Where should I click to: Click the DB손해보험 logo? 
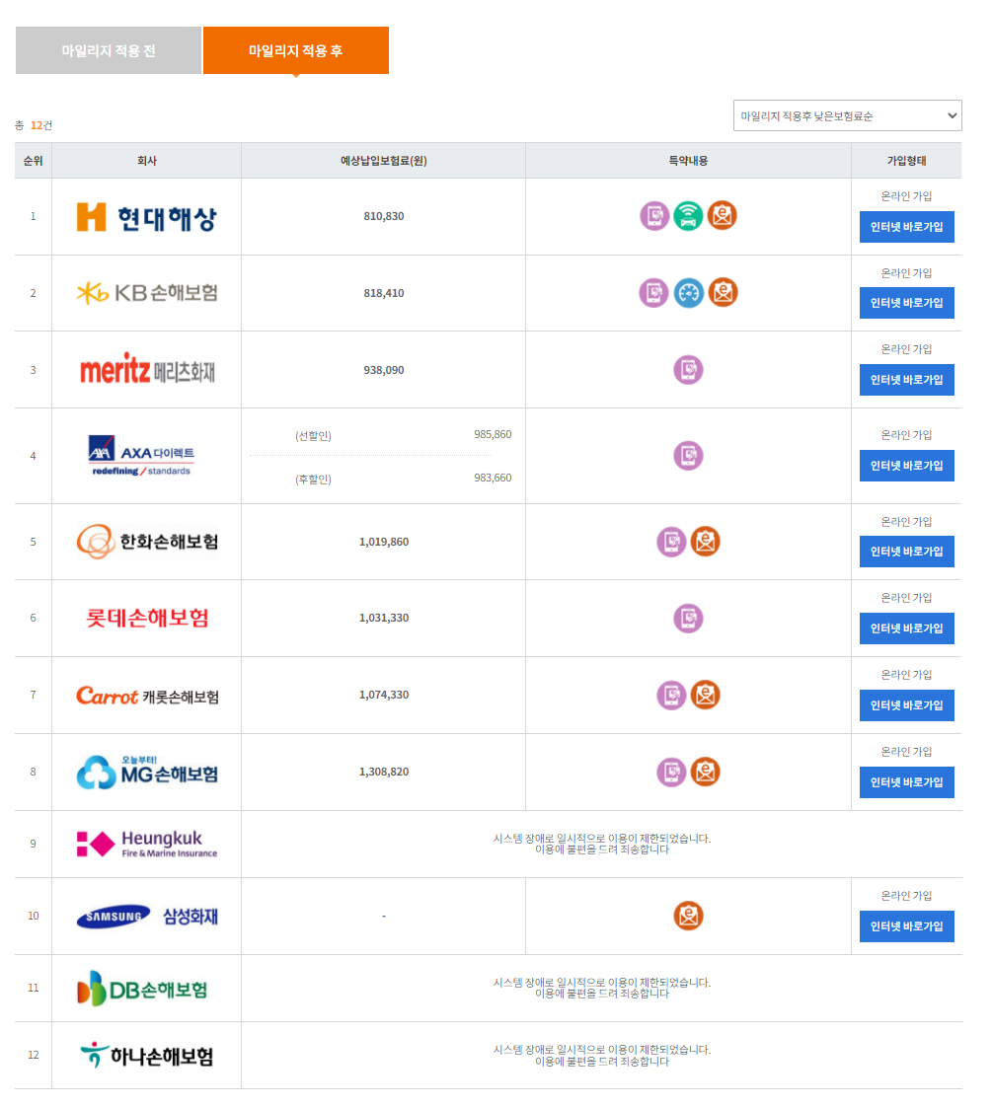click(141, 989)
